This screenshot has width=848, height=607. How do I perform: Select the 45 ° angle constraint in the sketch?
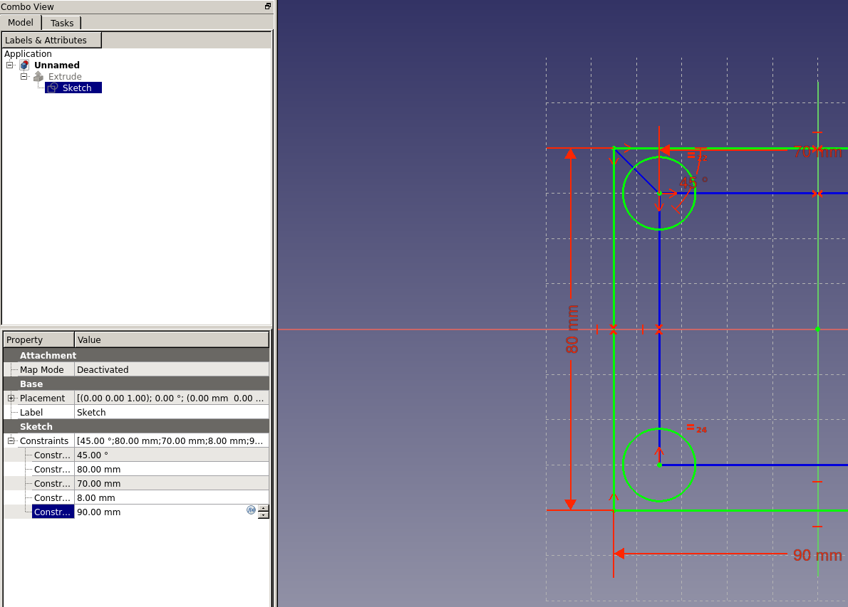coord(693,183)
